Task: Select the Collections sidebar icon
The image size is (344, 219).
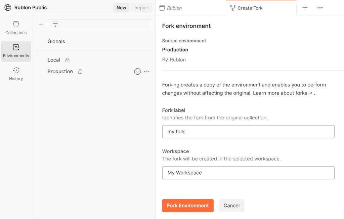Action: (x=16, y=27)
